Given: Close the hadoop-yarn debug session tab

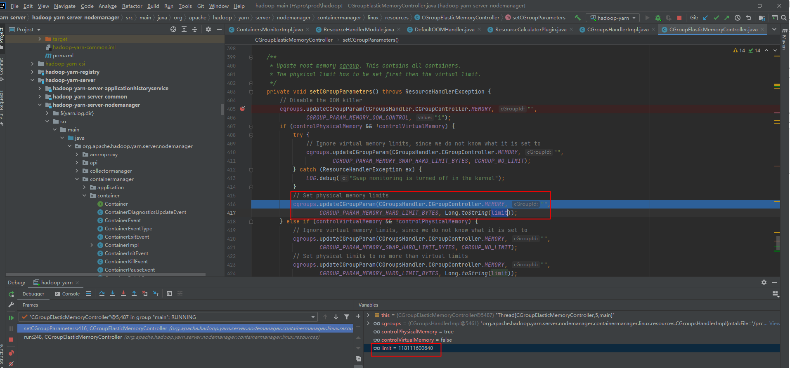Looking at the screenshot, I should (x=77, y=283).
